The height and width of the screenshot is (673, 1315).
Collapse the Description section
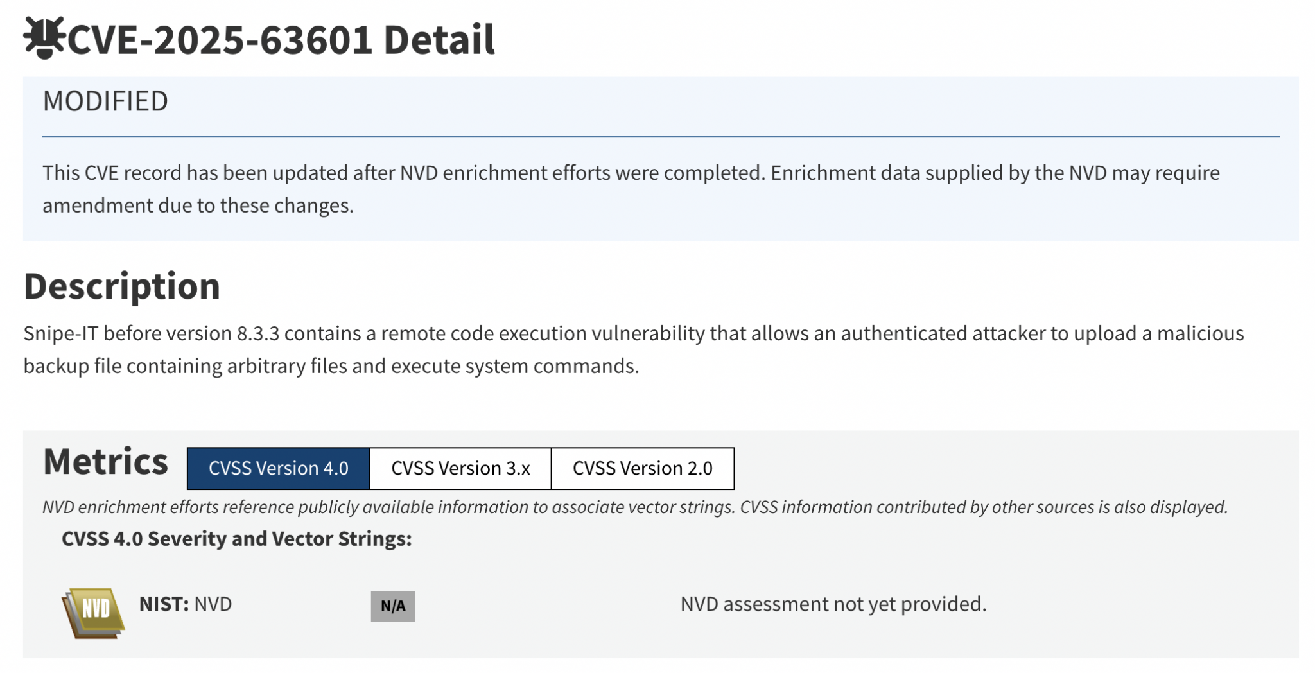pos(121,286)
